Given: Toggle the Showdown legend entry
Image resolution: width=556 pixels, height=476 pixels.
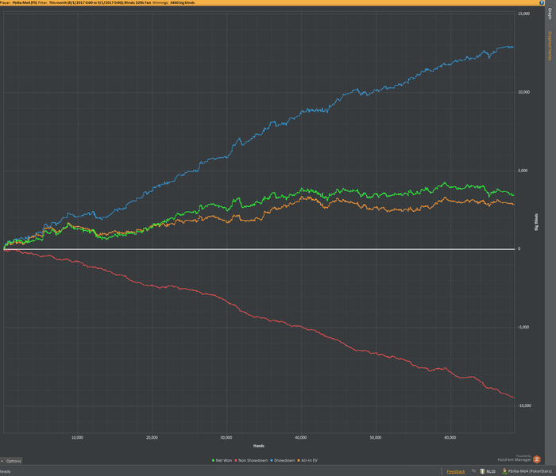Looking at the screenshot, I should pyautogui.click(x=282, y=460).
